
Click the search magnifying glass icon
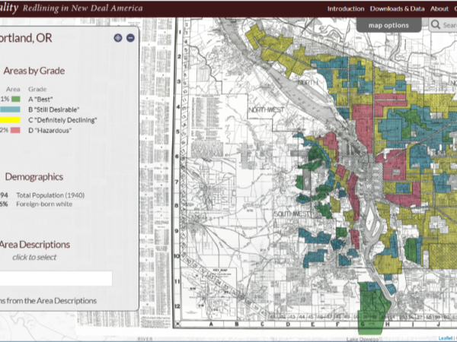coord(436,25)
